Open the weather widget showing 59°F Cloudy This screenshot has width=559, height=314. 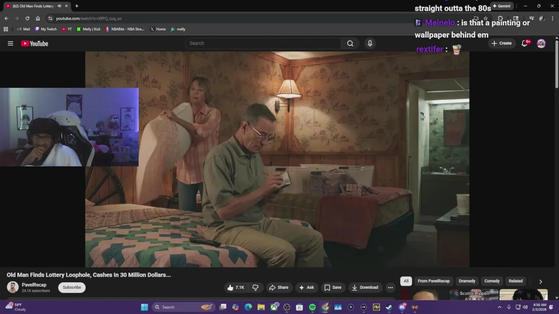point(15,307)
